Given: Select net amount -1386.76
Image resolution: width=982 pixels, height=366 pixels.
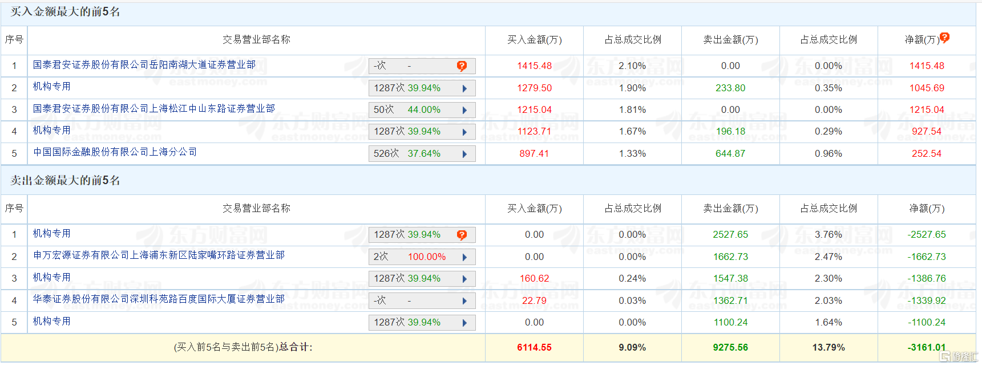Looking at the screenshot, I should tap(927, 278).
